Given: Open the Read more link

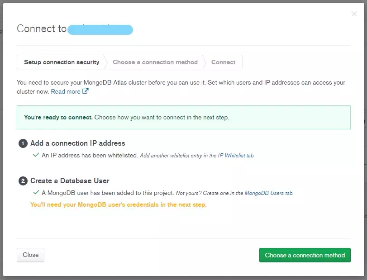Looking at the screenshot, I should pos(66,91).
